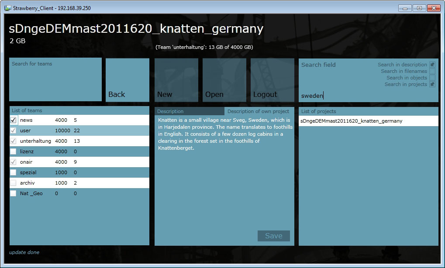This screenshot has height=268, width=445.
Task: Enable the 'Search in objects' checkbox
Action: [x=432, y=78]
